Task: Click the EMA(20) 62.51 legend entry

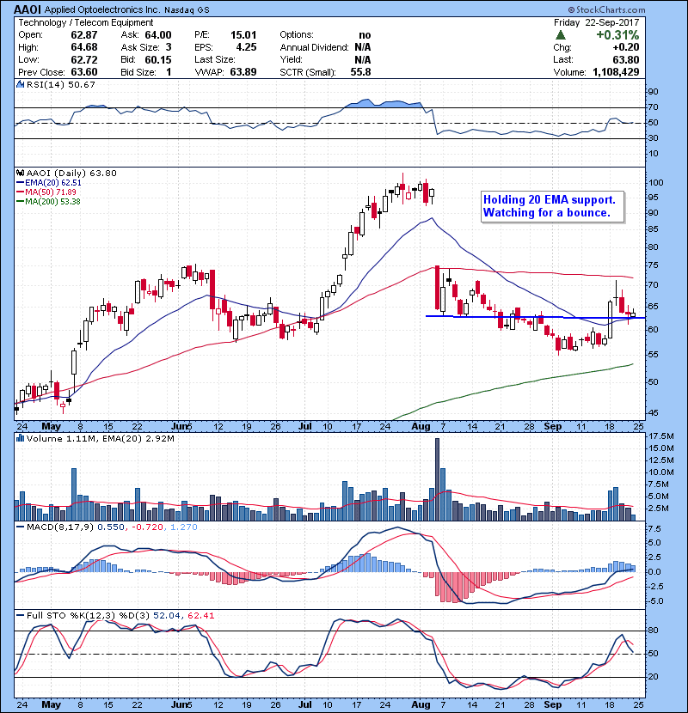Action: 49,182
